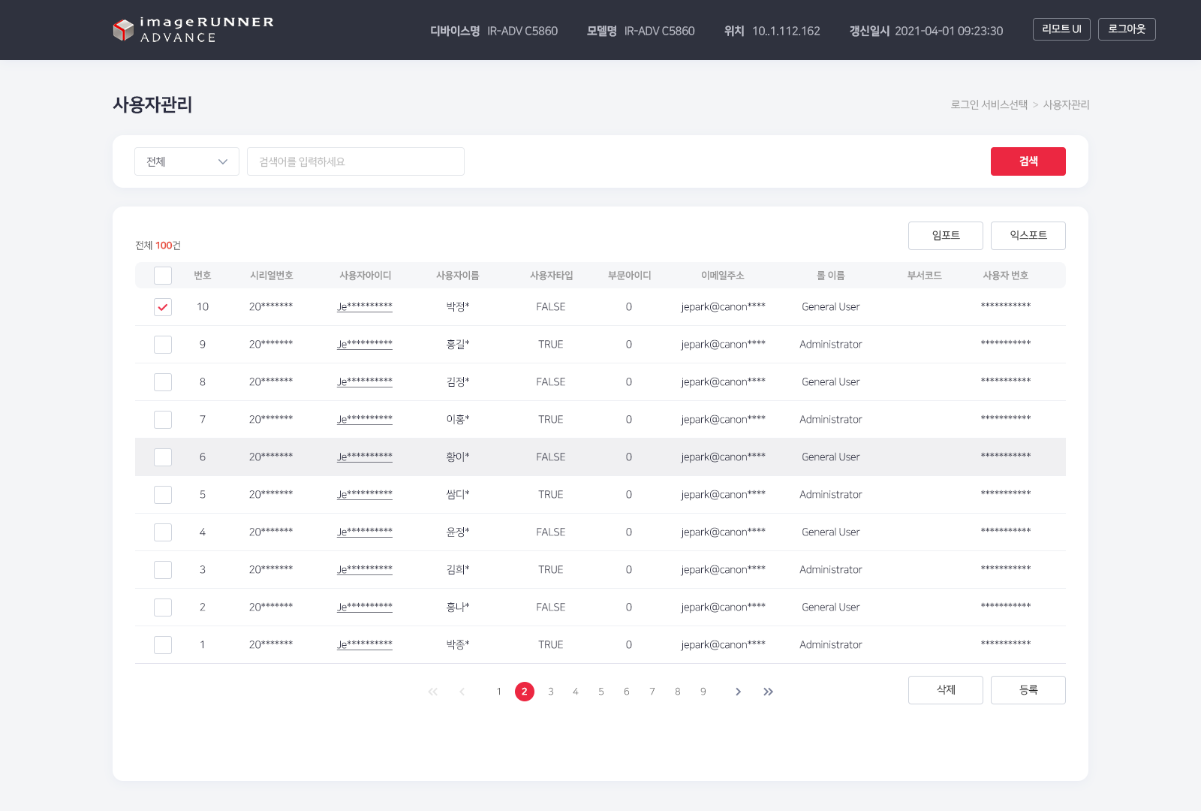Focus the 검색어를 입력하세요 search field
1201x811 pixels.
[356, 161]
